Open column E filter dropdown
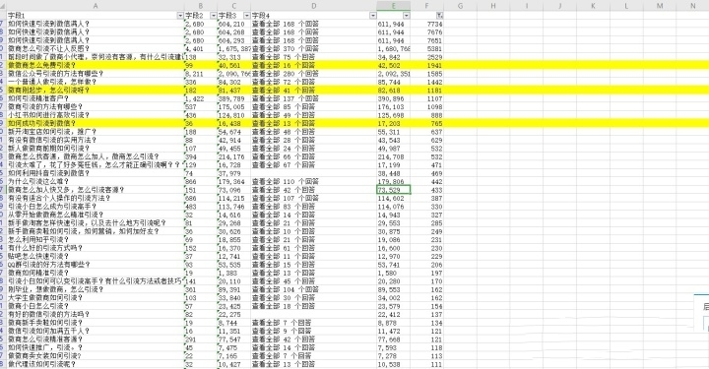709x369 pixels. click(x=406, y=16)
